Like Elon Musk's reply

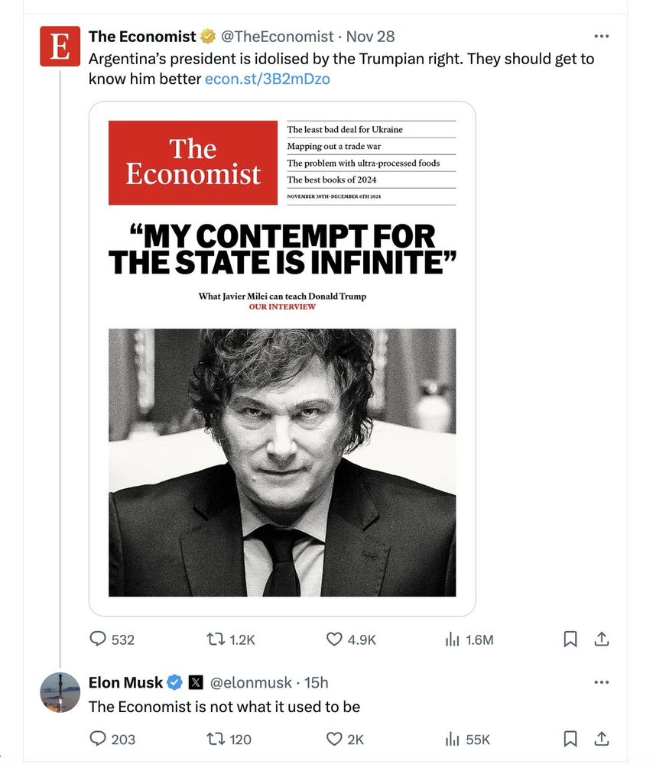click(345, 739)
